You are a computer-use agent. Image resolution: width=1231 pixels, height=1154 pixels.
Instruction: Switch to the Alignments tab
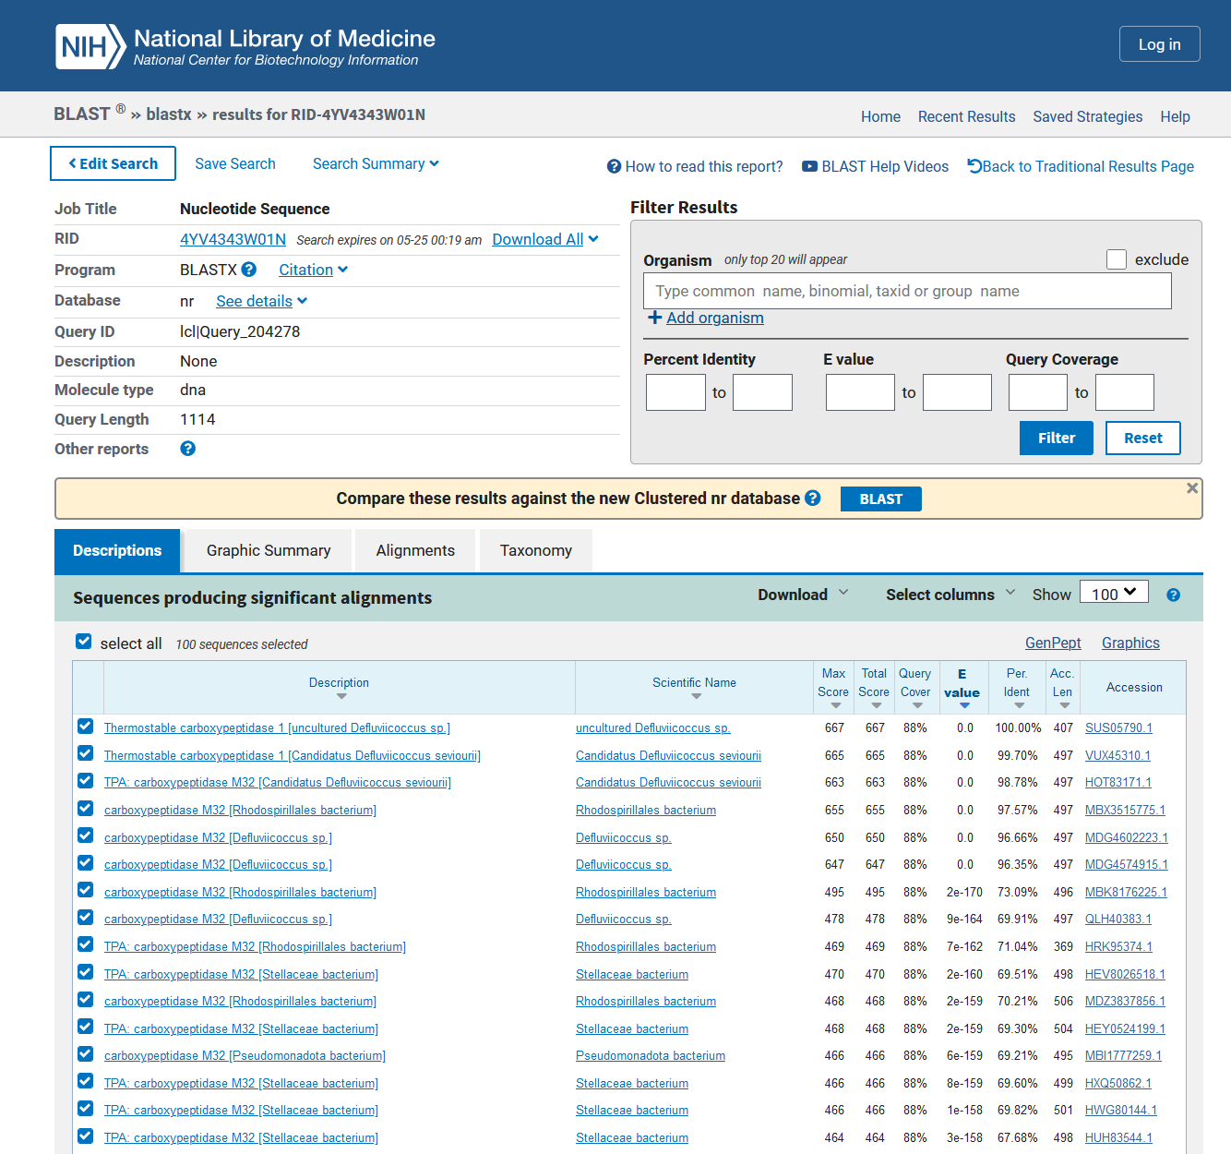pyautogui.click(x=415, y=550)
